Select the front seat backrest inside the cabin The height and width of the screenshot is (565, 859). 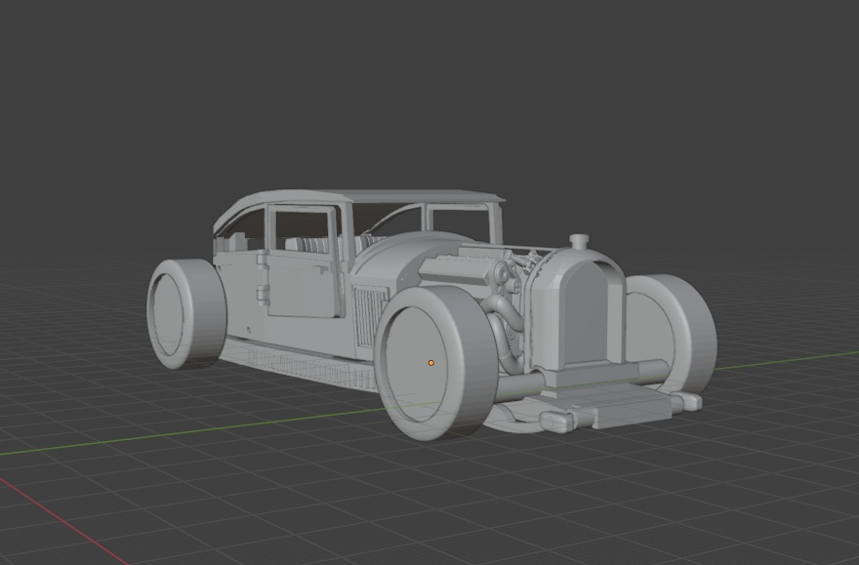pyautogui.click(x=307, y=244)
